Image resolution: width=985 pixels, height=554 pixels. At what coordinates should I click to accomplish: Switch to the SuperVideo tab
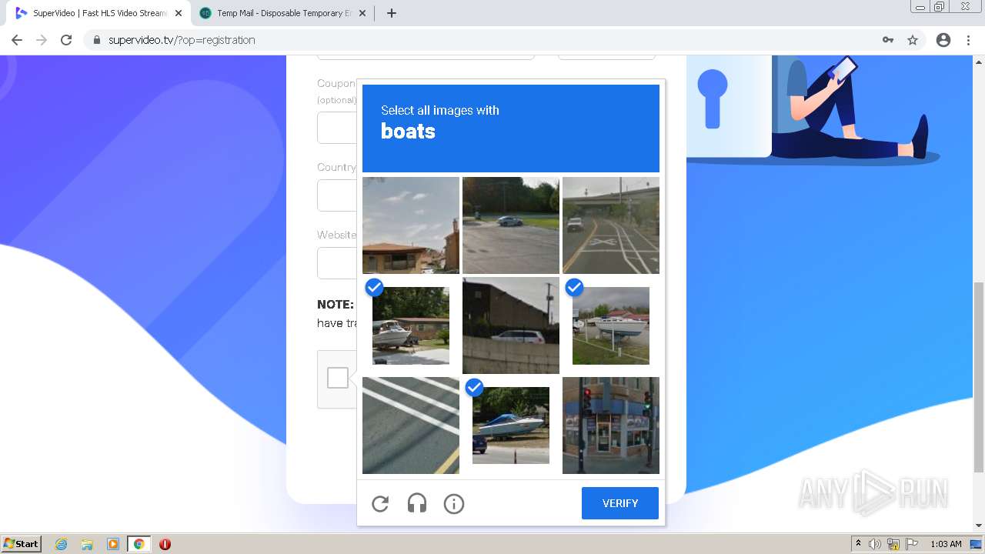click(97, 13)
